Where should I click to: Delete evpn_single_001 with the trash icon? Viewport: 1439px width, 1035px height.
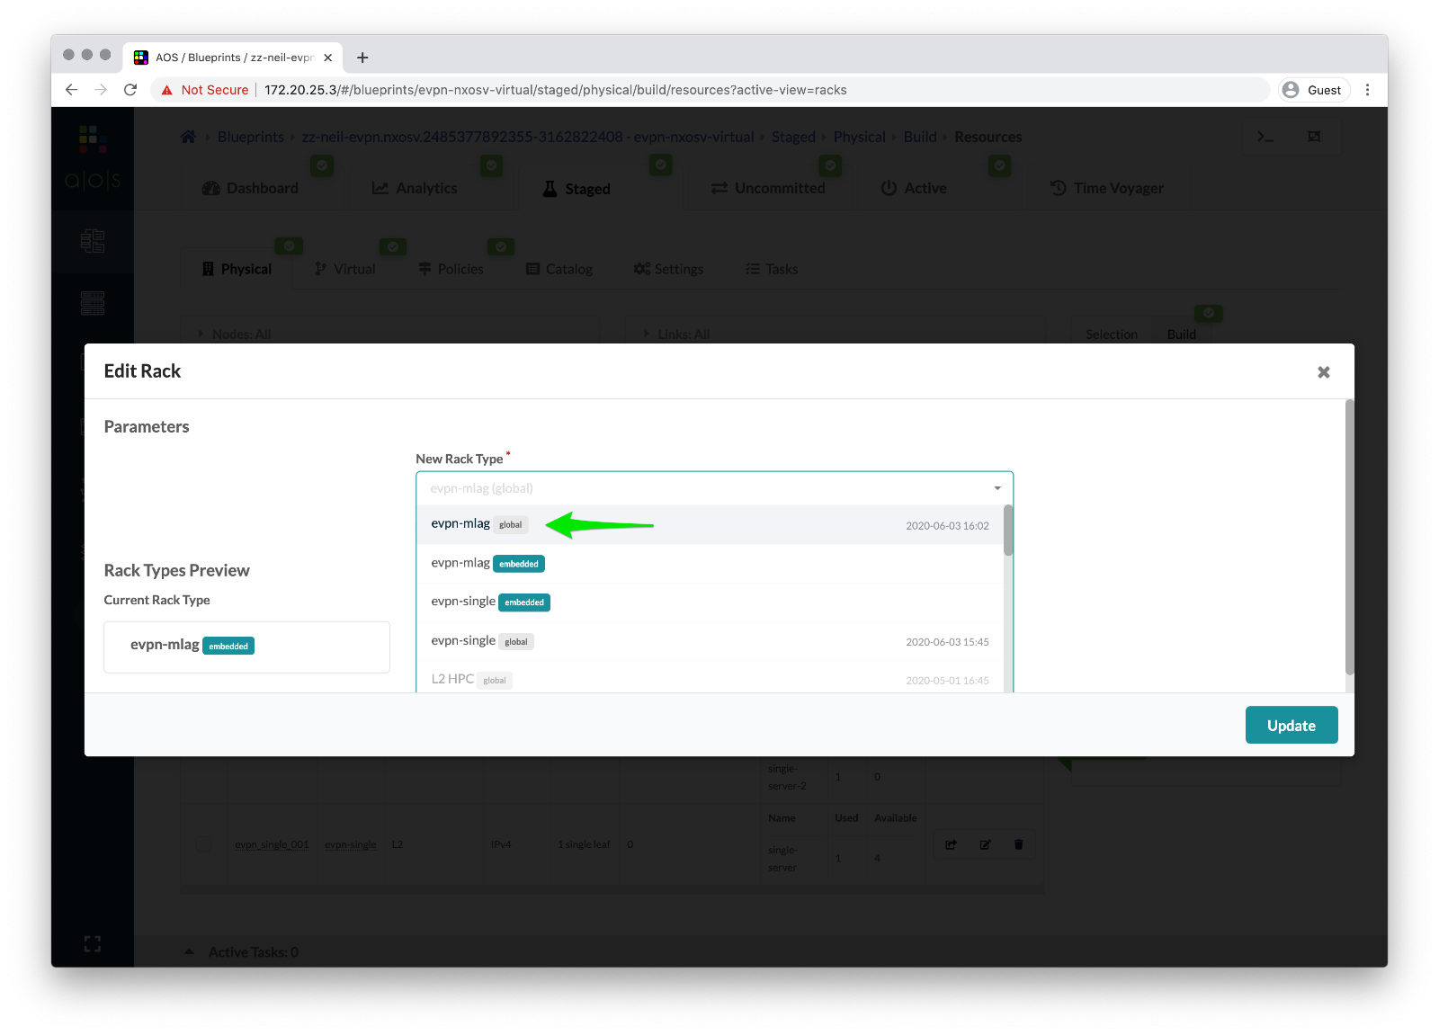[1018, 844]
